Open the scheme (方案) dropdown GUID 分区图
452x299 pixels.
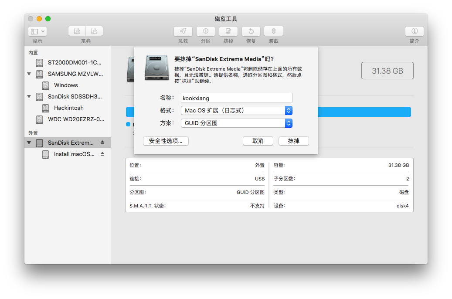(236, 123)
